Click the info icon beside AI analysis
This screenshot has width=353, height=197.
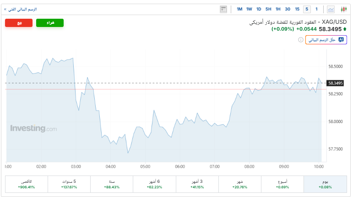coord(300,40)
